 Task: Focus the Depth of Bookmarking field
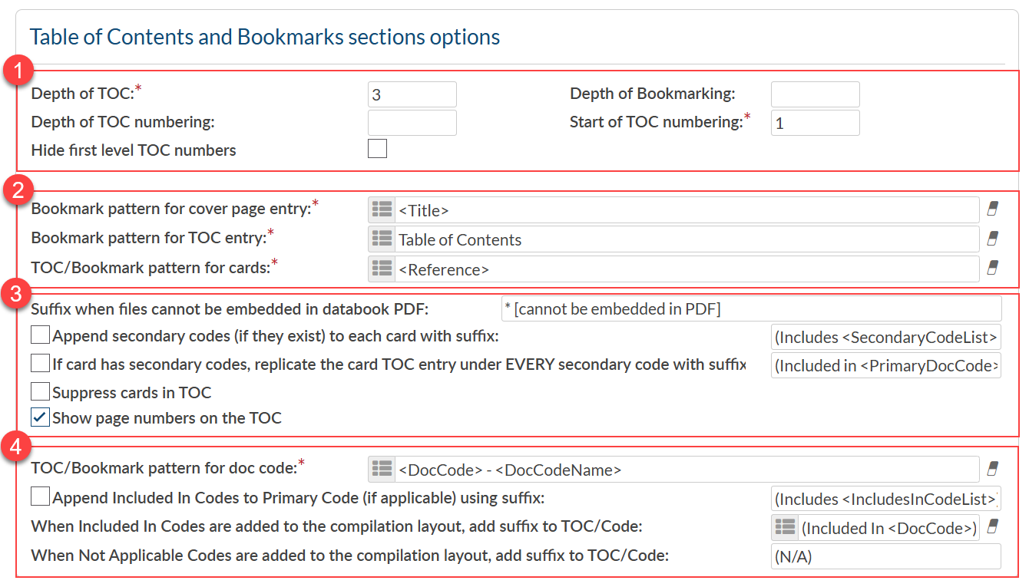[815, 94]
